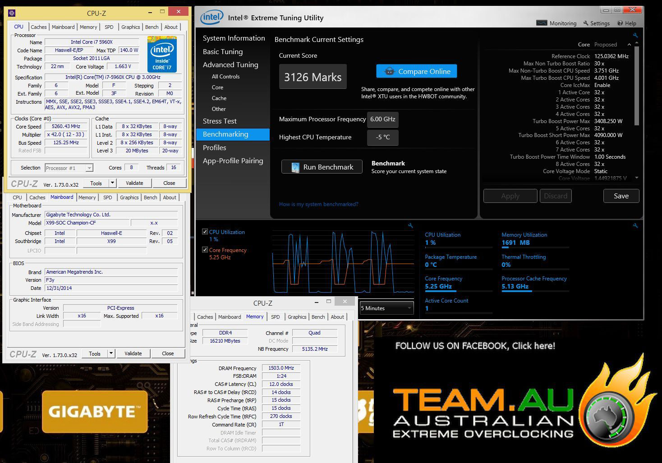Click the Intel Core i7 badge in CPU-Z
Screen dimensions: 662x463
pyautogui.click(x=162, y=54)
